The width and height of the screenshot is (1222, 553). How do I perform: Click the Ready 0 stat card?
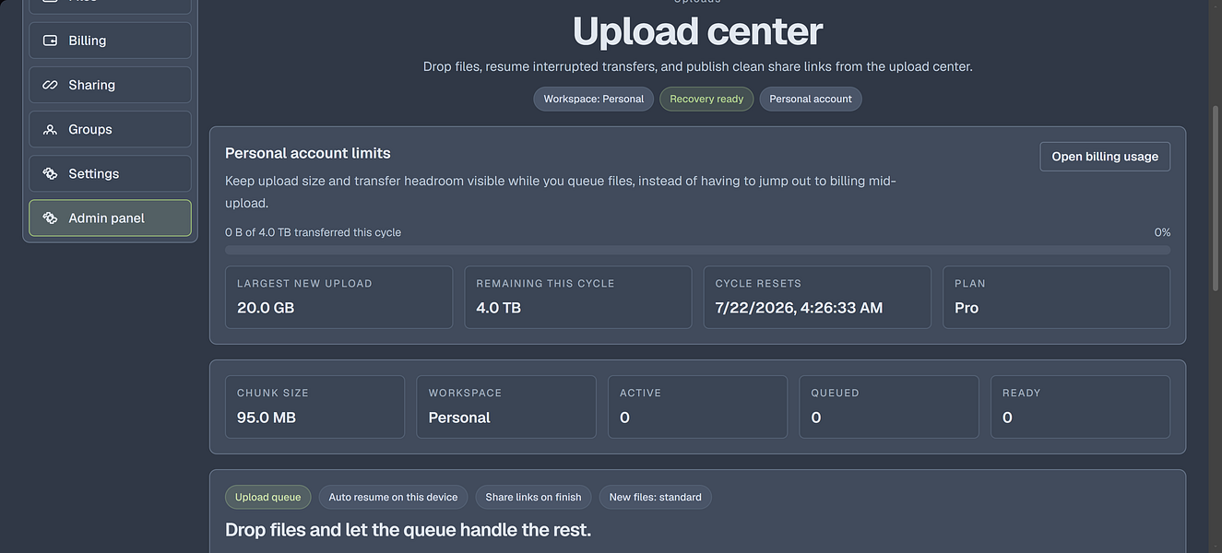tap(1080, 406)
